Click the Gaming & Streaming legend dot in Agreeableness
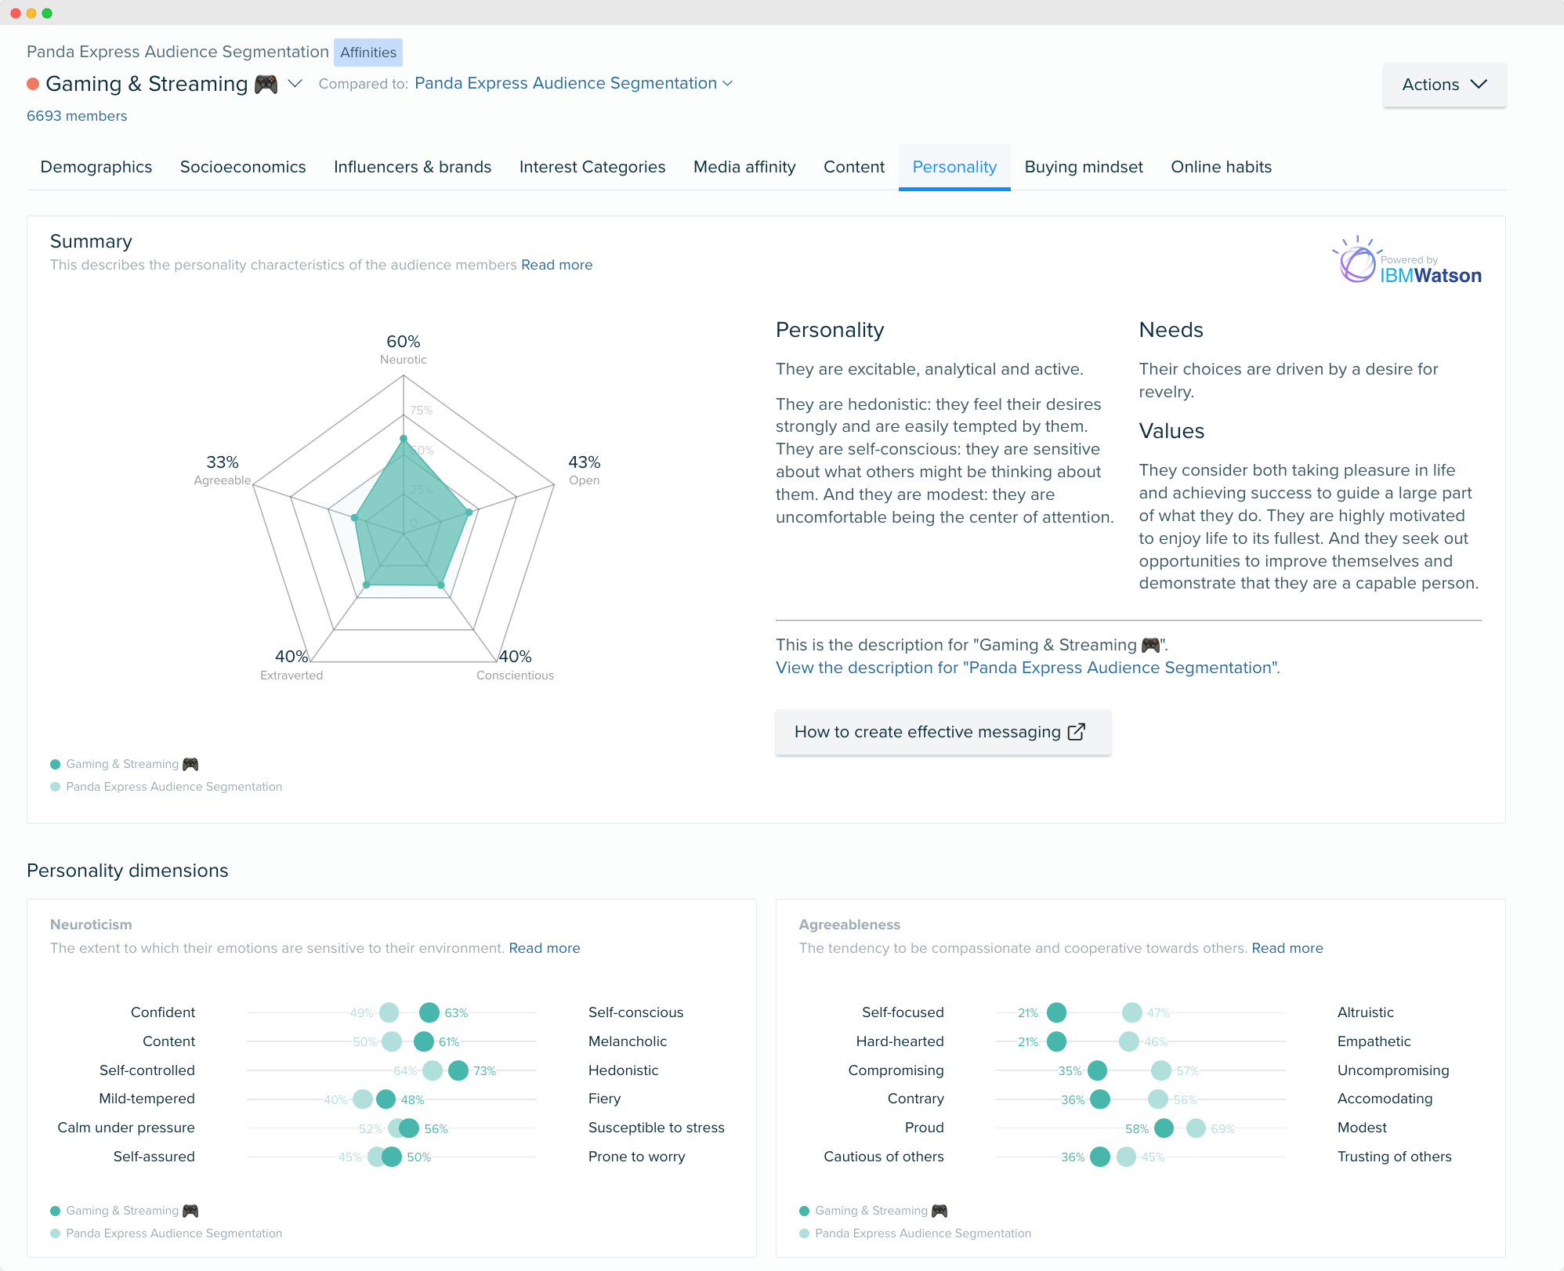Viewport: 1564px width, 1271px height. pyautogui.click(x=806, y=1210)
